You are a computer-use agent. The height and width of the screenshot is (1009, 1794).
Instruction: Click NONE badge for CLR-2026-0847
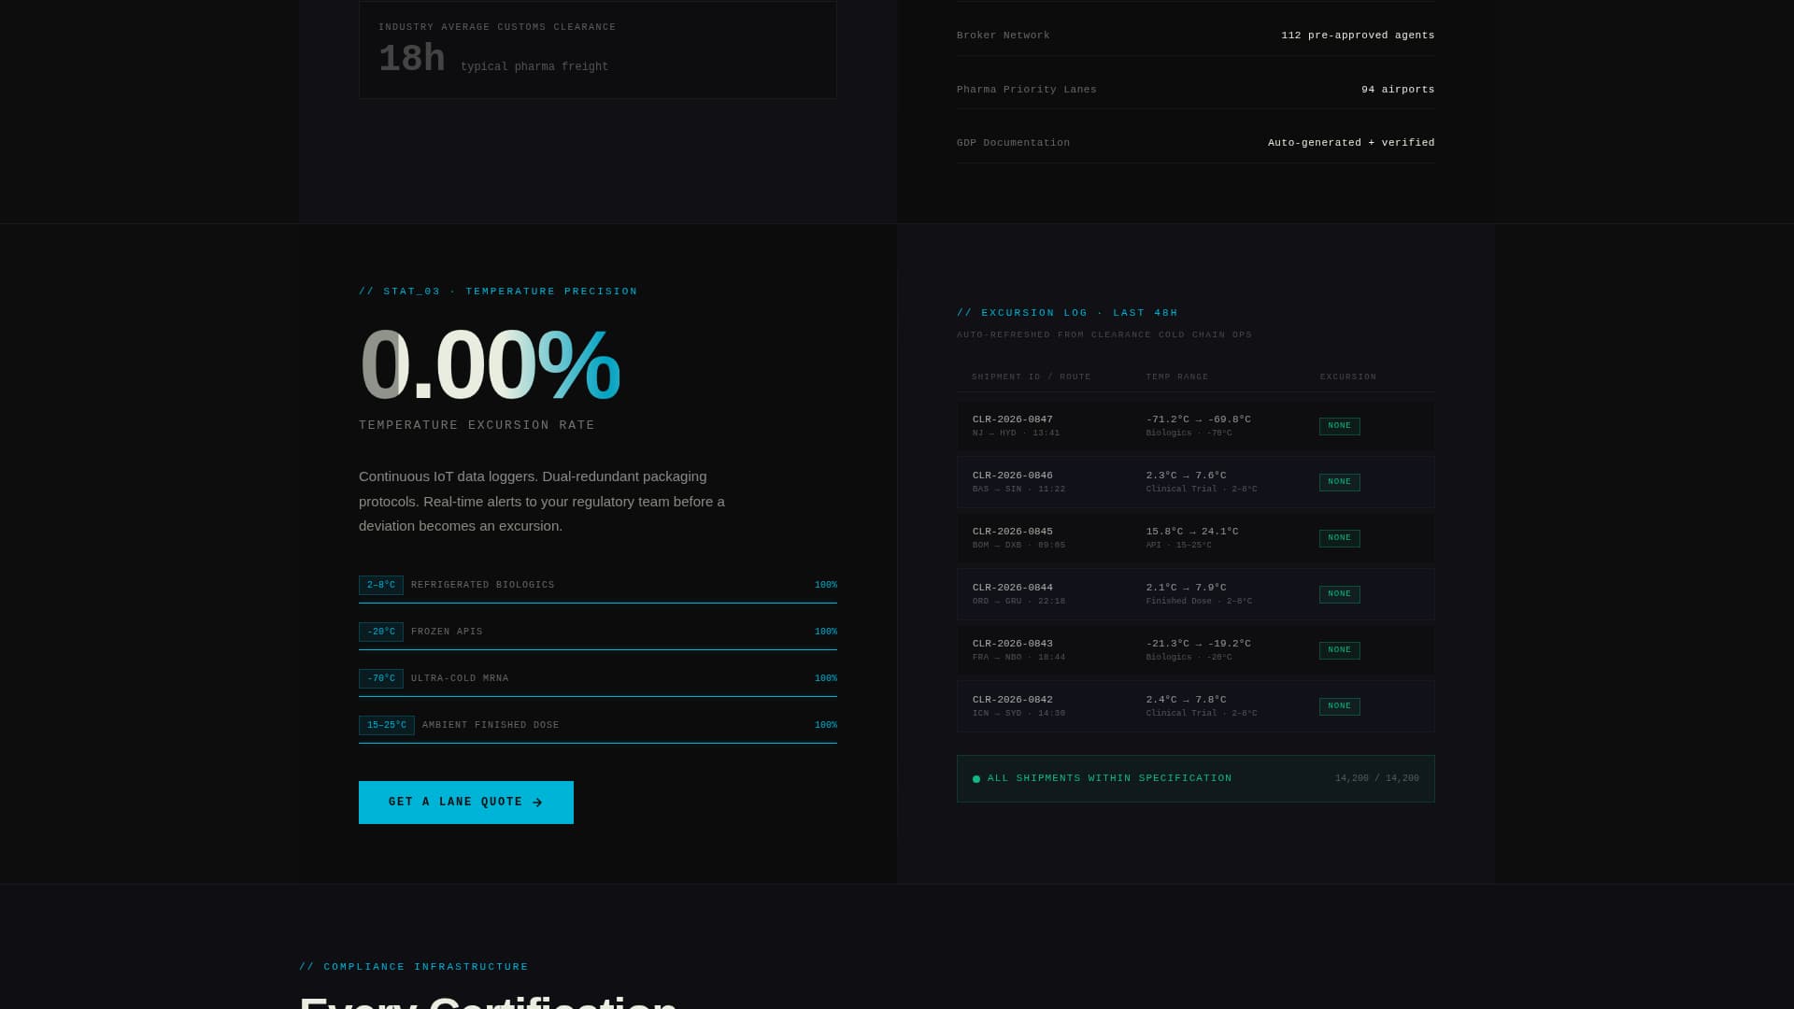(x=1340, y=426)
